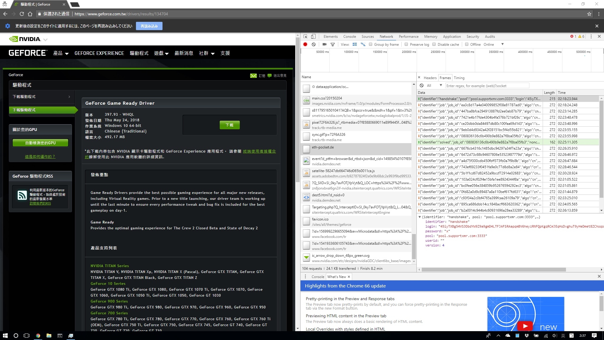Open Chrome three-dot menu
Viewport: 604px width, 340px height.
[599, 14]
